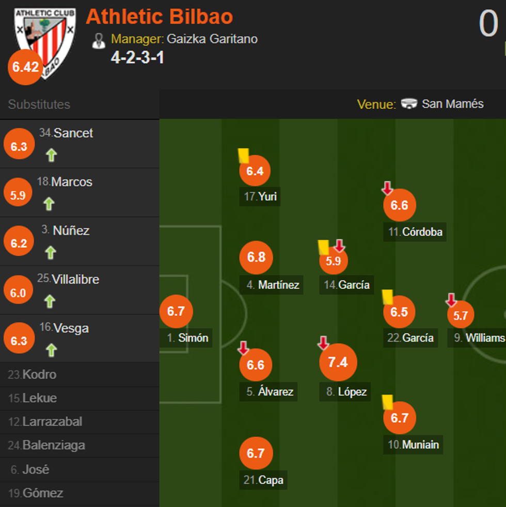The height and width of the screenshot is (507, 506).
Task: Click Yuri's yellow card icon
Action: point(243,156)
